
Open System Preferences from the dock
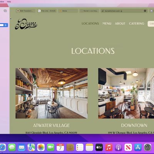click(x=147, y=147)
